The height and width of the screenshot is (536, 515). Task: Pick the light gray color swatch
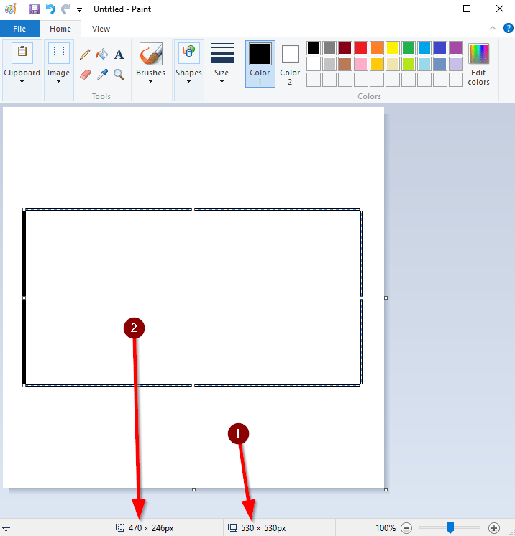pos(329,64)
